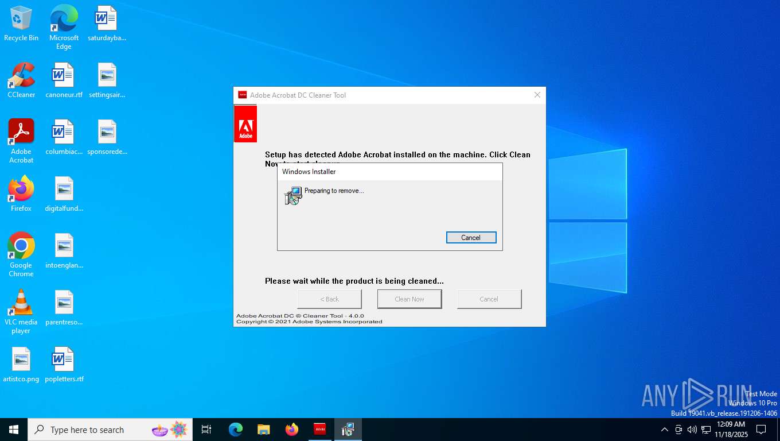Select canoneur.rtf file on desktop
This screenshot has width=780, height=441.
coord(64,80)
